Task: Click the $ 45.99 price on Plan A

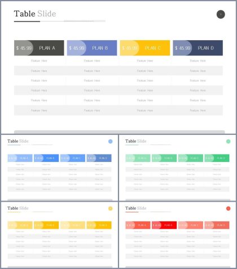Action: (24, 48)
